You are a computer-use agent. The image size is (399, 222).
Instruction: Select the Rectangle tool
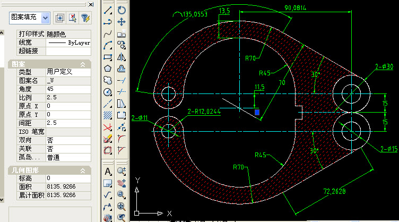tap(108, 57)
